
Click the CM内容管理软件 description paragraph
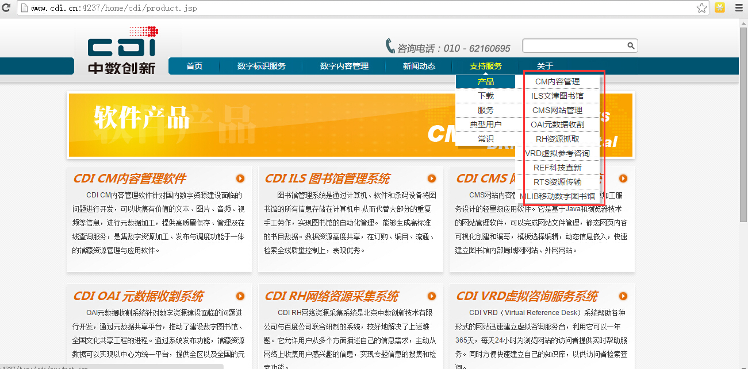coord(159,223)
